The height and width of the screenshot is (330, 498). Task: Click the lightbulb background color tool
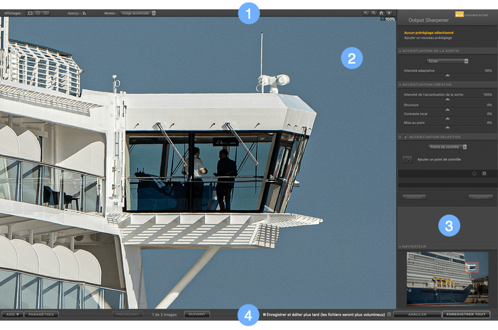[389, 13]
